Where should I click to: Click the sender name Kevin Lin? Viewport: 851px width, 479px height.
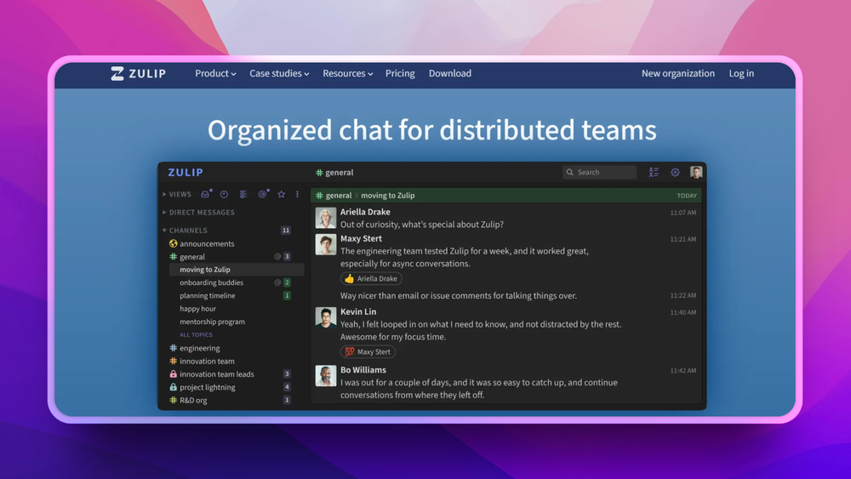358,311
